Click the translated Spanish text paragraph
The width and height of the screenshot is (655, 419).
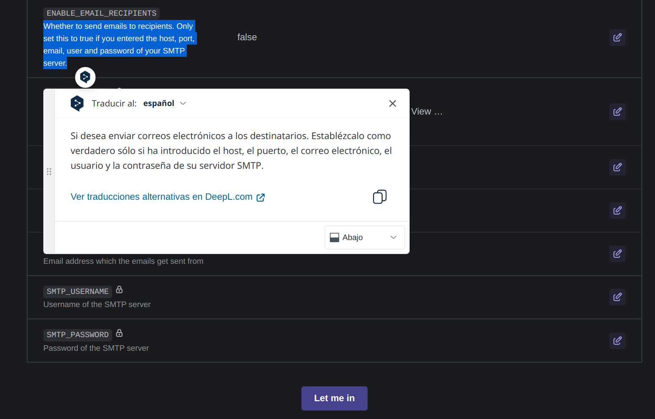pyautogui.click(x=231, y=151)
